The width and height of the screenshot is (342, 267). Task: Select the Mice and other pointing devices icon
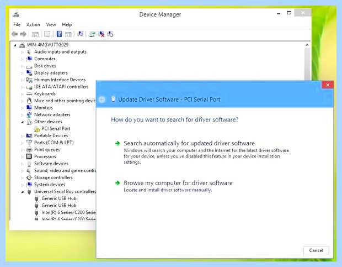pos(29,101)
